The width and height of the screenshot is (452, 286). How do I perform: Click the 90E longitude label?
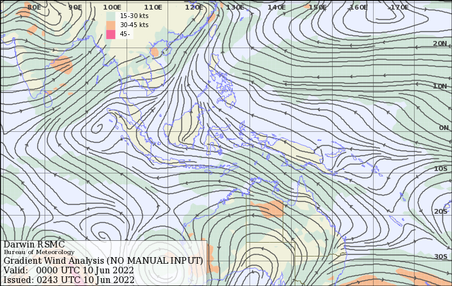tap(75, 7)
